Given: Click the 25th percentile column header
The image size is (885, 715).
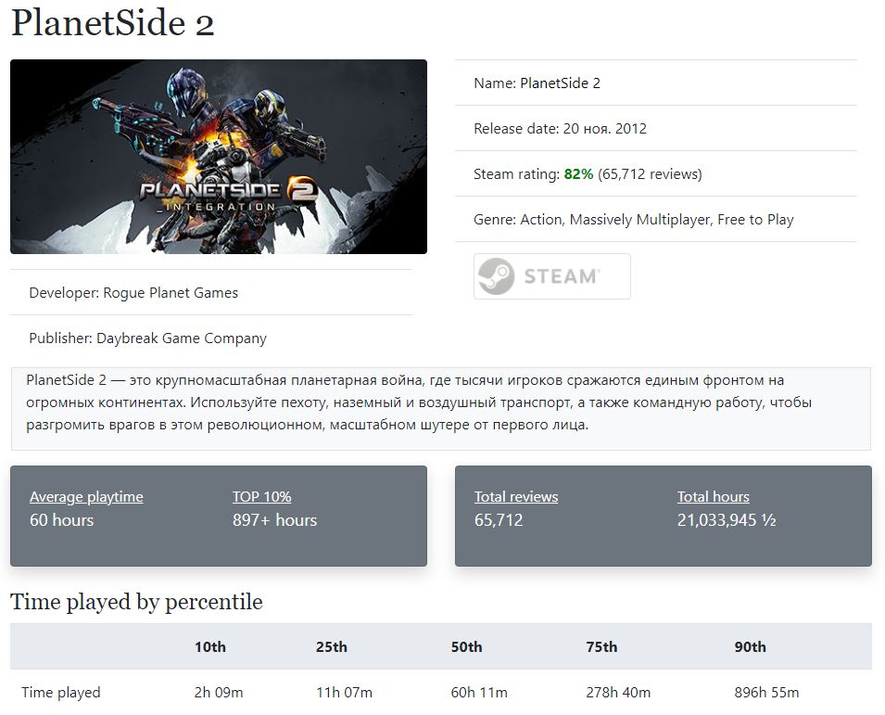Looking at the screenshot, I should [x=332, y=647].
